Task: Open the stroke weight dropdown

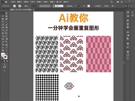Action: click(37, 6)
